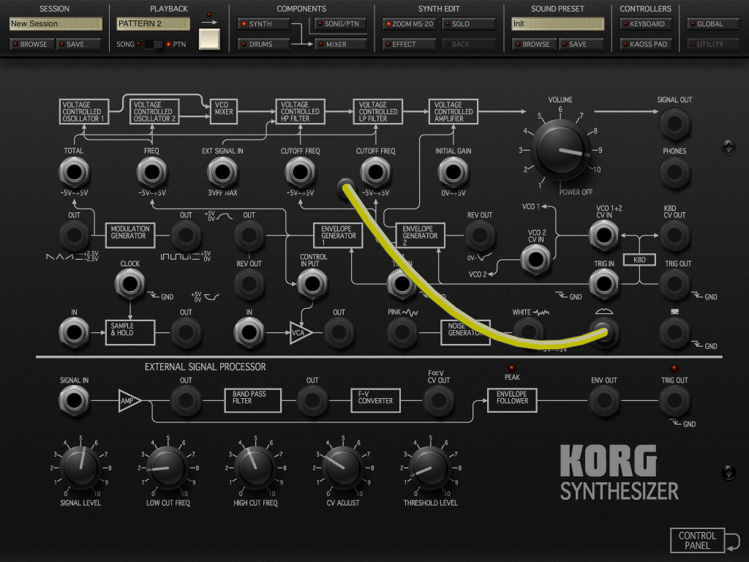This screenshot has height=562, width=749.
Task: Toggle ZOOM MS-20 in Synth Edit
Action: click(409, 24)
